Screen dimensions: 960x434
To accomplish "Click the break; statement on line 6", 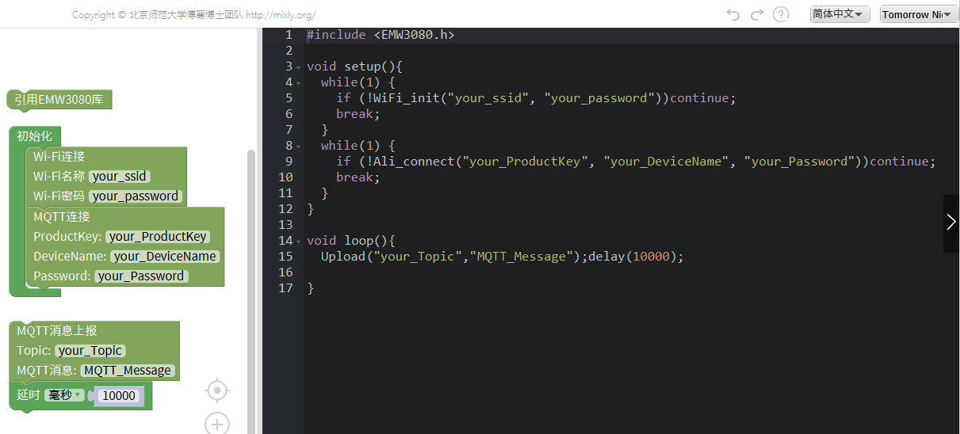I will tap(358, 114).
